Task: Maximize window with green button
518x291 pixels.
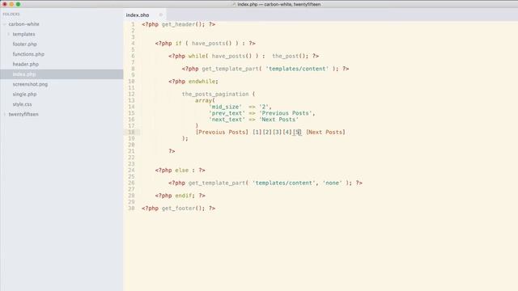Action: tap(18, 4)
